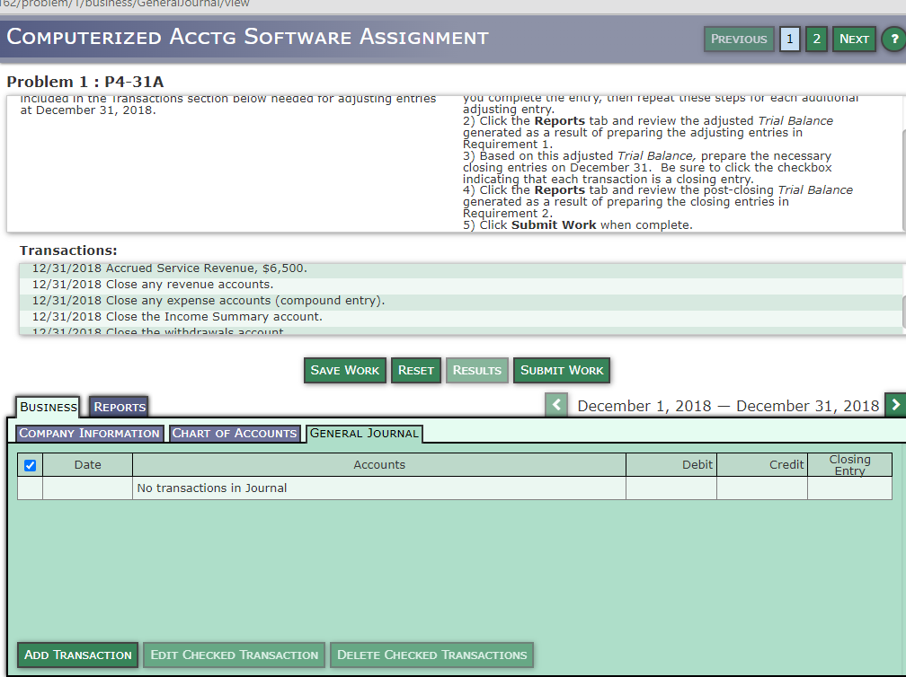The image size is (906, 677).
Task: Advance to next period using right arrow icon
Action: click(895, 404)
